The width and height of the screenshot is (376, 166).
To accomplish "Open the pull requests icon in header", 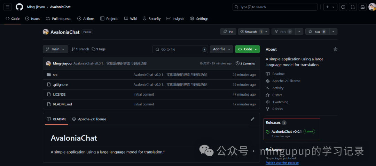I will coord(353,7).
